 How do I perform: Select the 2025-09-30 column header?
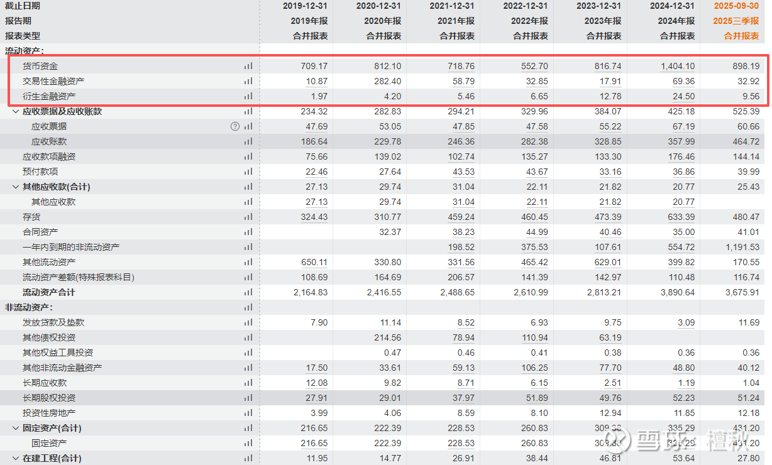[x=736, y=6]
